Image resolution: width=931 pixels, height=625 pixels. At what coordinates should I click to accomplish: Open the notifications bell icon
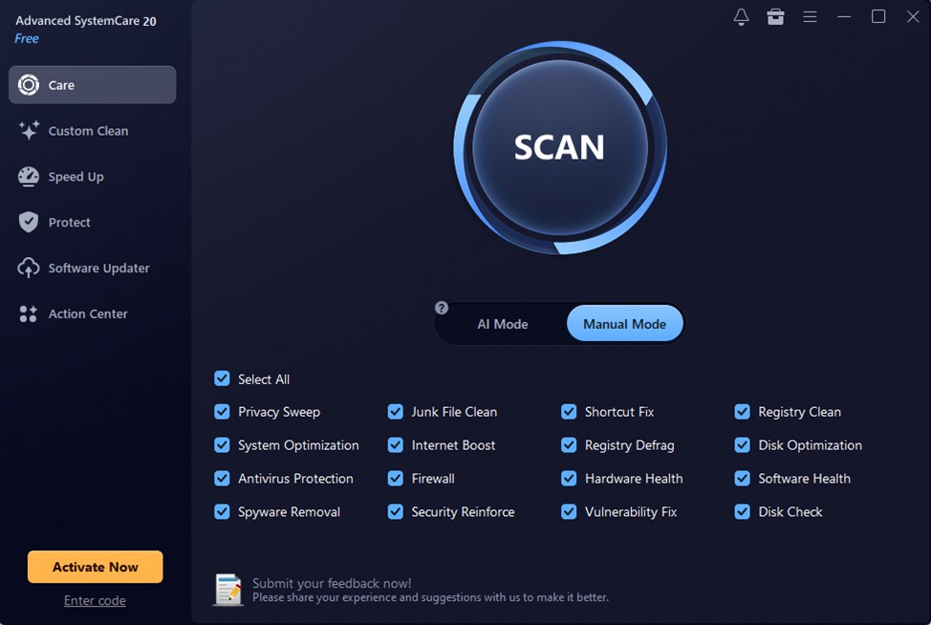click(741, 16)
